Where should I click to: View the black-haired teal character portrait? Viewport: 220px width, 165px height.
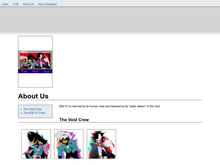[36, 144]
